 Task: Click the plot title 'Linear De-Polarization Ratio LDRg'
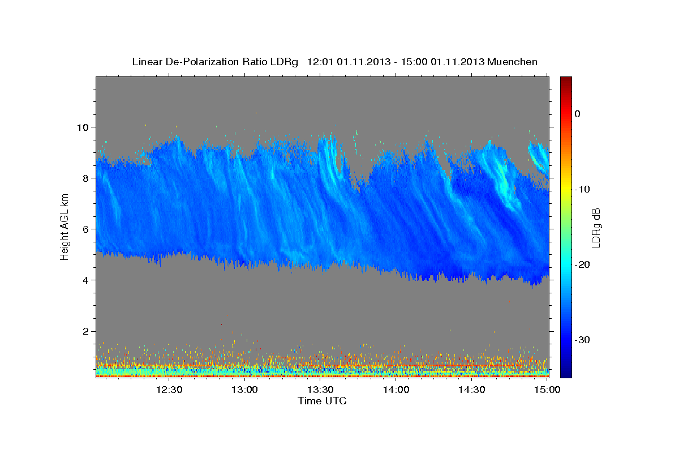click(x=215, y=62)
